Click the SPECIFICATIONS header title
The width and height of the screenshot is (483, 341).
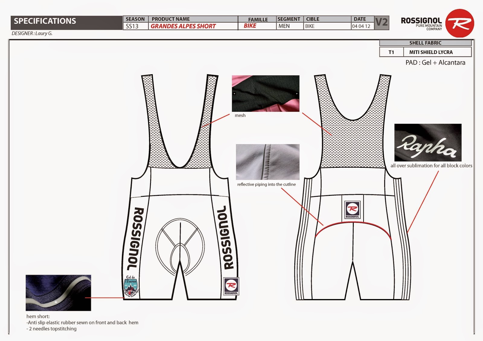[45, 21]
